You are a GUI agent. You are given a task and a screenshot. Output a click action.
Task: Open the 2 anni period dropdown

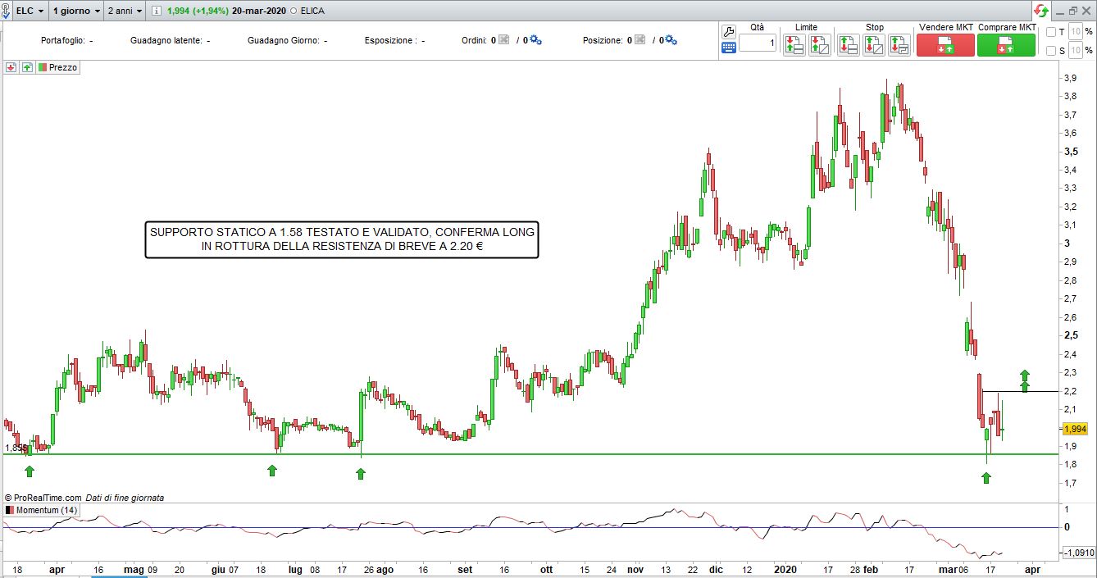tap(125, 11)
